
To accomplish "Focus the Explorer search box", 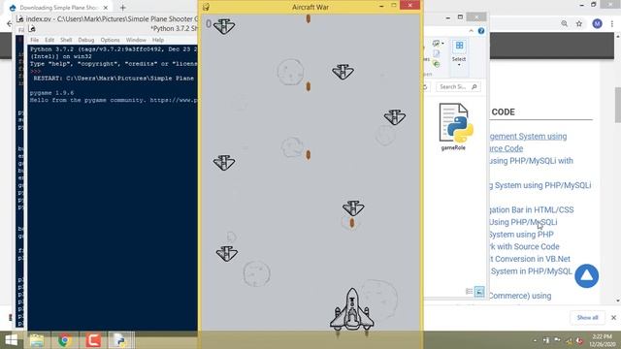I will pos(458,86).
